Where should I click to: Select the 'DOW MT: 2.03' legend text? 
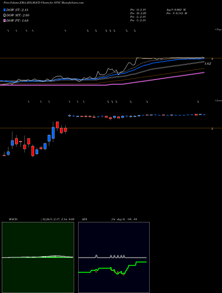(18, 15)
